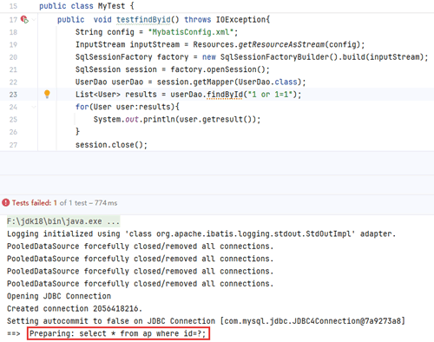Click 'Setting autocommit to false' console line

click(x=206, y=321)
